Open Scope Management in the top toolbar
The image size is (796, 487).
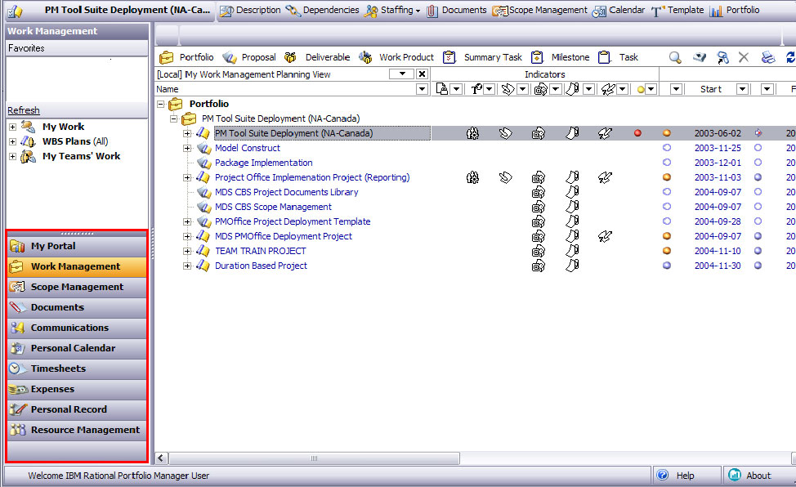[539, 10]
